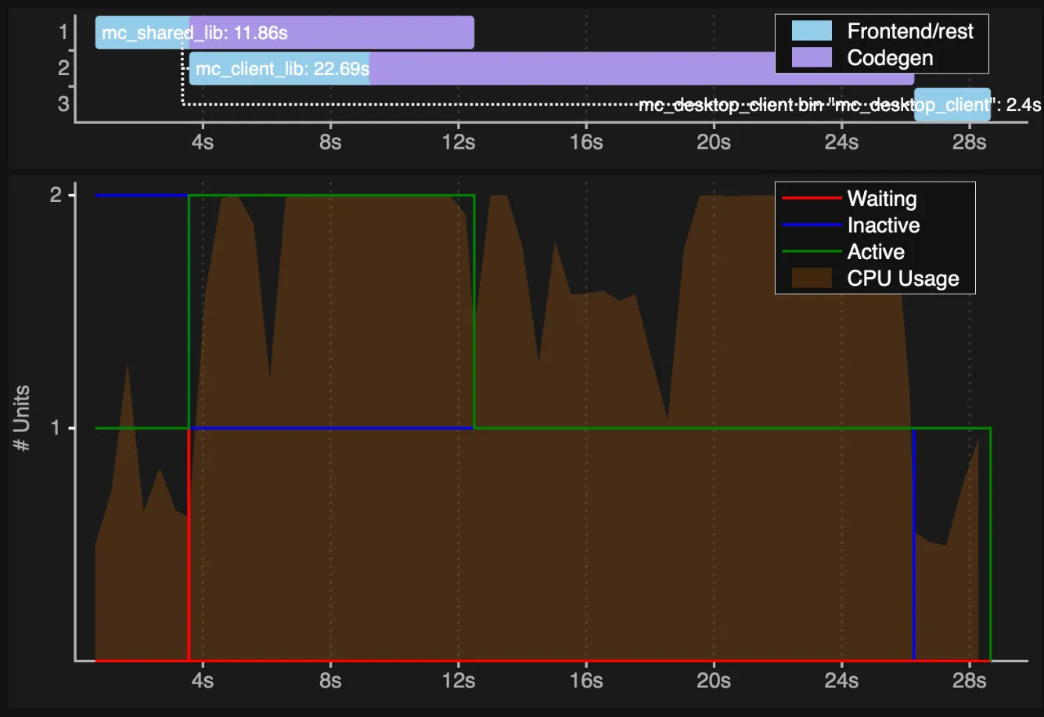Click the "CPU Usage" legend text

pyautogui.click(x=902, y=279)
